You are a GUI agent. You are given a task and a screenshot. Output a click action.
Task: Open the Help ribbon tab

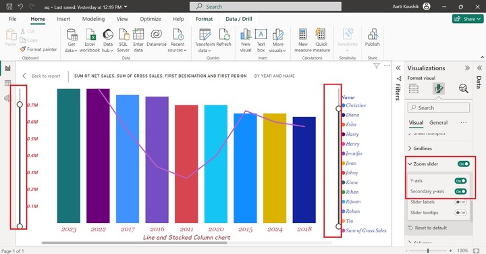178,19
